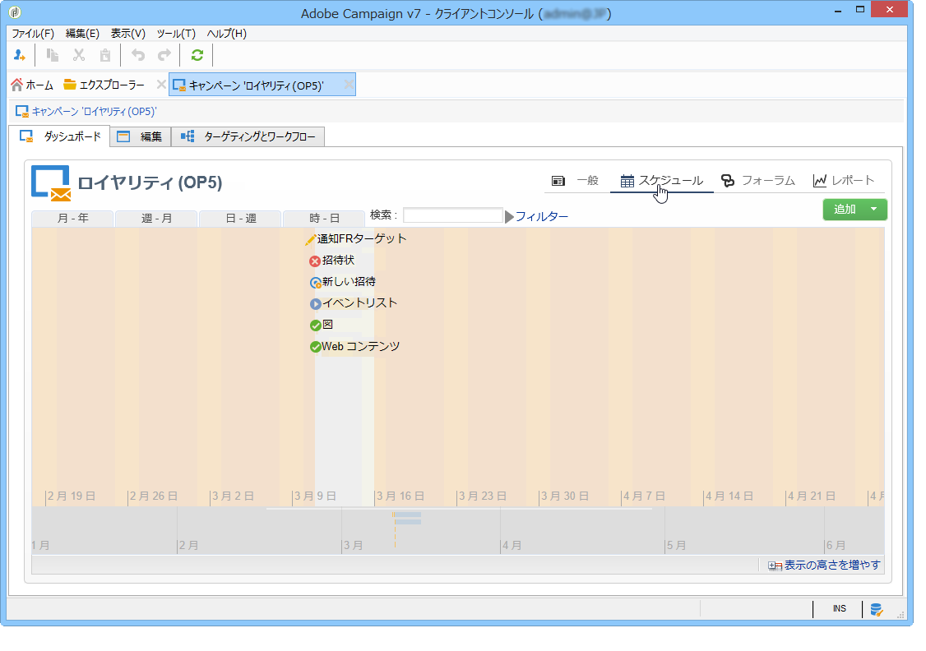The image size is (926, 651).
Task: Click the breadcrumb link キャンペーン 'ロイヤリティ (OP5)'
Action: pyautogui.click(x=94, y=112)
